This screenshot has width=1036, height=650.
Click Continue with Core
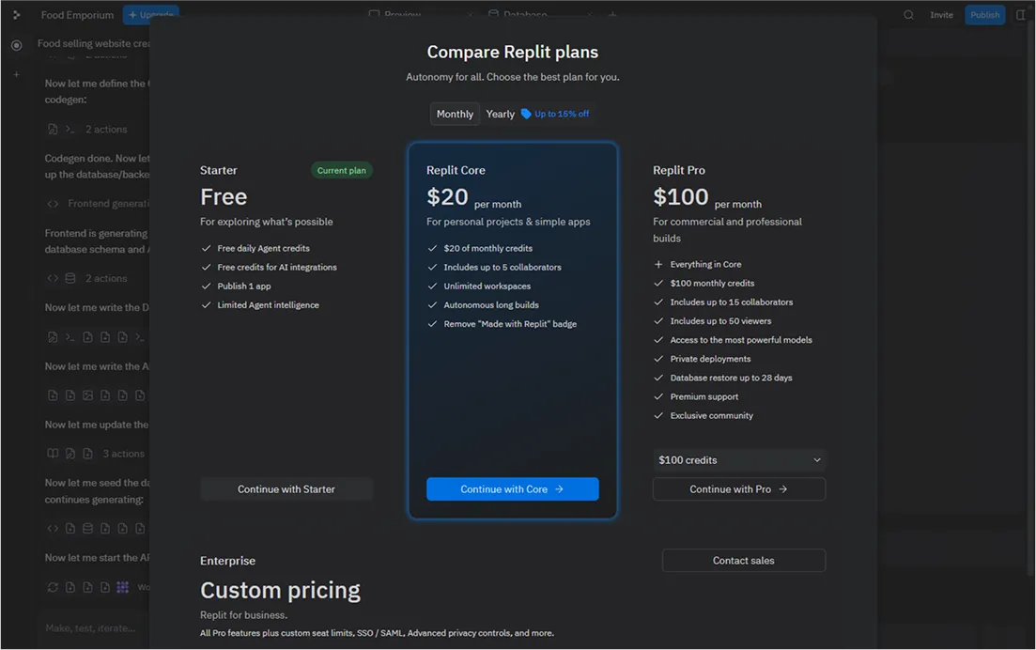tap(512, 488)
